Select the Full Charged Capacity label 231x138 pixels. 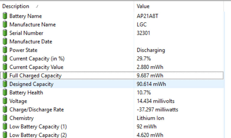tap(36, 76)
